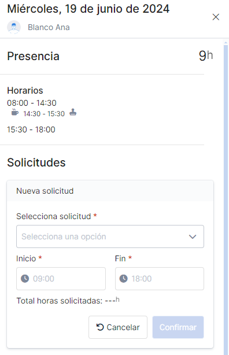Screen dimensions: 229x355
Task: Click the stamp icon beside 14:30 - 15:30
Action: 73,112
